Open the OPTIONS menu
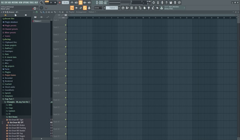The width and height of the screenshot is (240, 140). tap(26, 2)
